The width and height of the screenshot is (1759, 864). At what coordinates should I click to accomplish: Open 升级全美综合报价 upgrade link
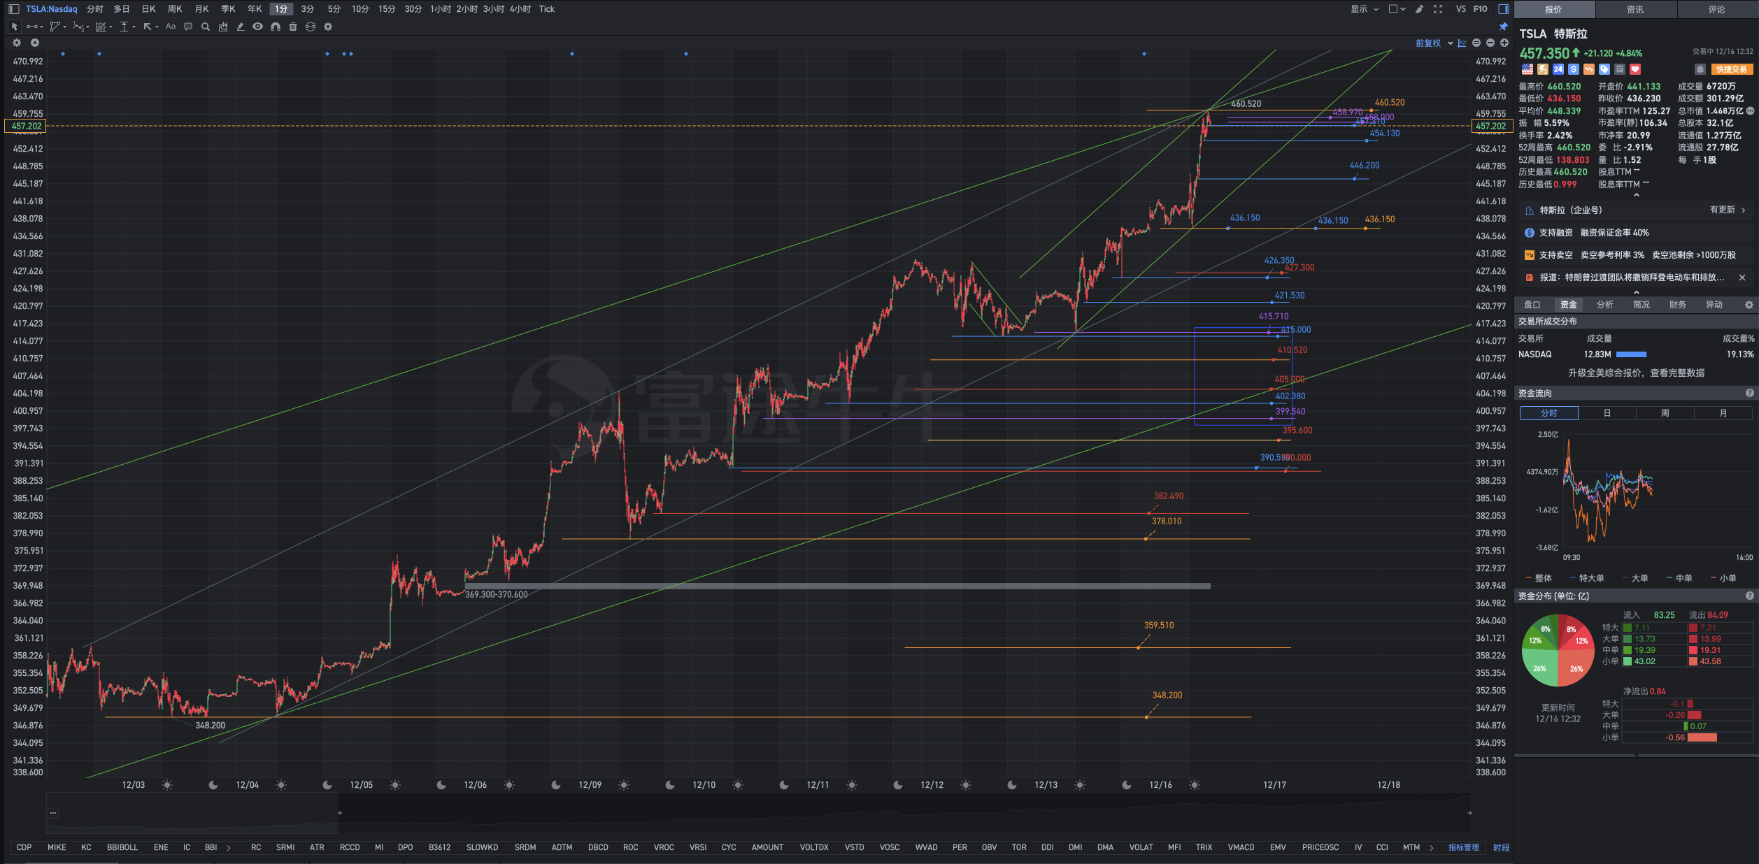pos(1636,373)
